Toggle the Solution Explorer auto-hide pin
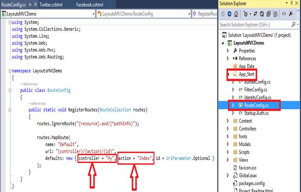 click(291, 3)
